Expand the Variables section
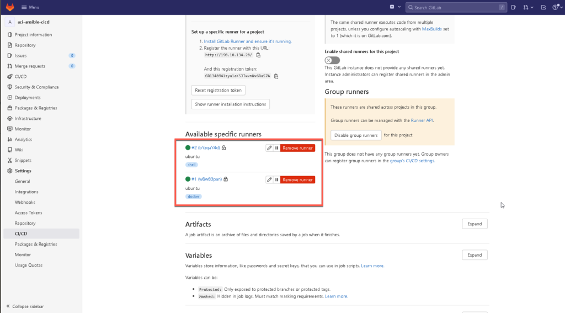Viewport: 565px width, 313px height. (x=475, y=255)
